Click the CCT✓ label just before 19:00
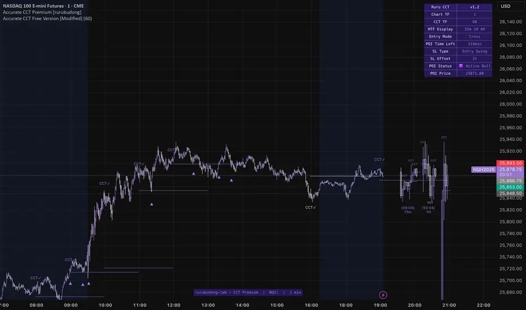Viewport: 526px width, 310px height. (379, 160)
